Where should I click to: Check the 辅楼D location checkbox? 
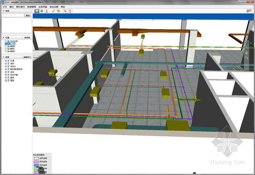(x=6, y=51)
